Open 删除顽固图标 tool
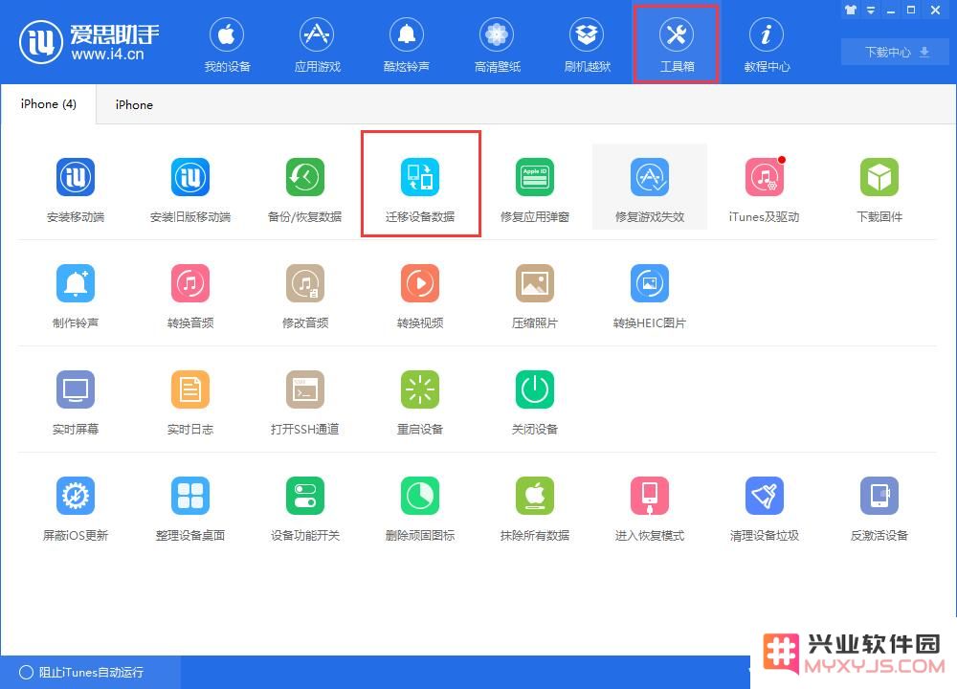 coord(420,509)
